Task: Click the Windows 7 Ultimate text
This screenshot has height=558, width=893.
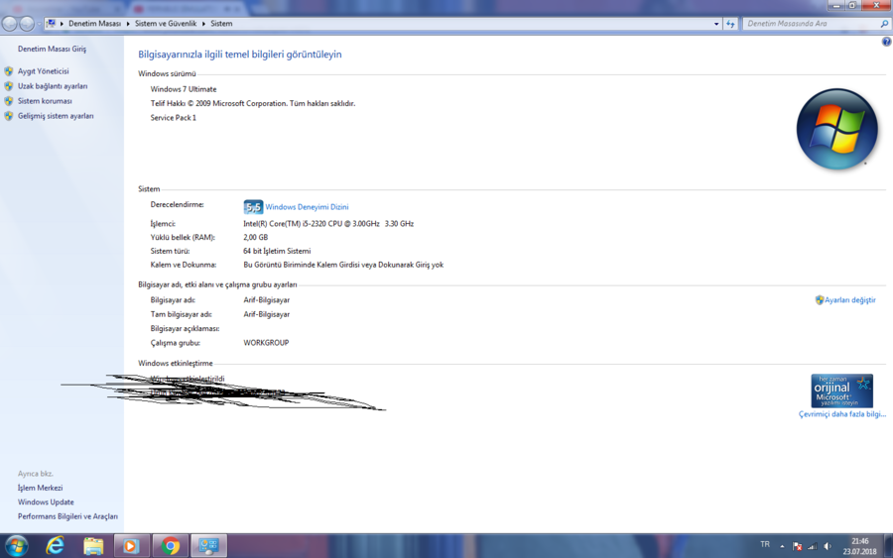Action: [184, 89]
